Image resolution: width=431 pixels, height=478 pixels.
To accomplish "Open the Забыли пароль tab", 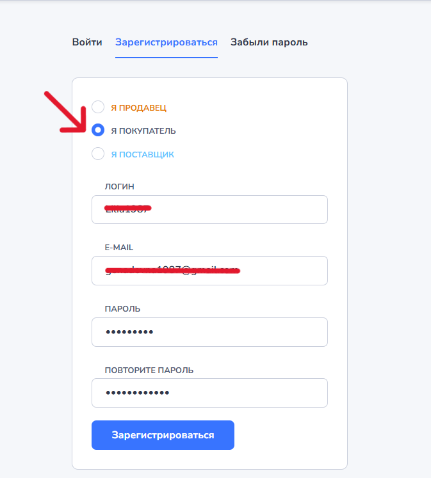I will 269,42.
